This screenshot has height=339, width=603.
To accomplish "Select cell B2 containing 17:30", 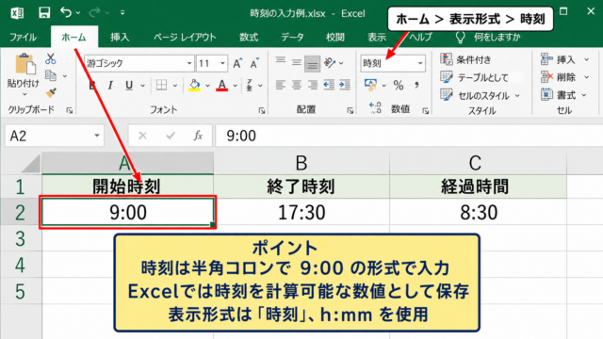I will [301, 212].
